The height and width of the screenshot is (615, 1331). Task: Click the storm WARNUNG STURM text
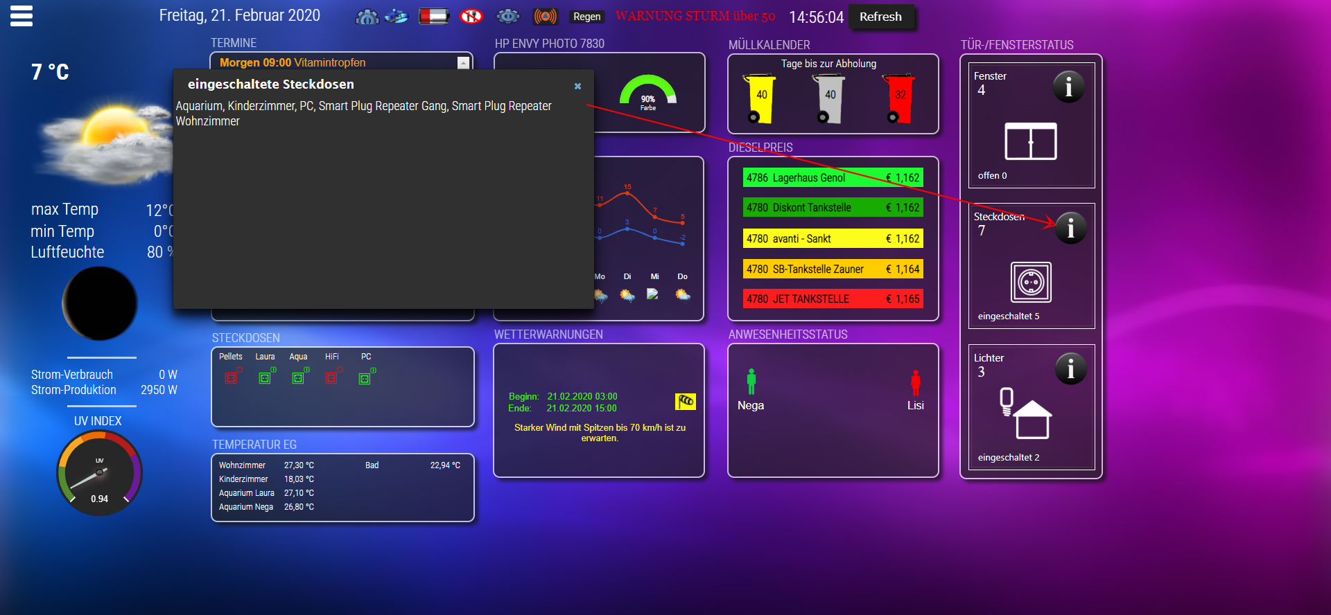tap(695, 17)
